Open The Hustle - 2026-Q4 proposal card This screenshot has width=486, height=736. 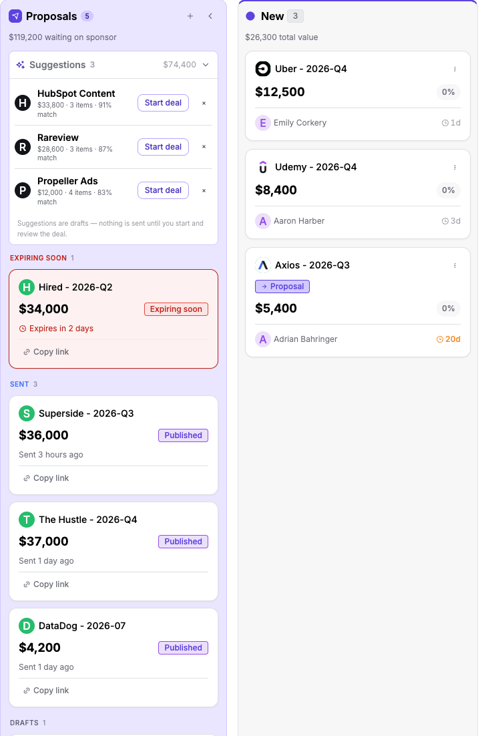pyautogui.click(x=113, y=551)
